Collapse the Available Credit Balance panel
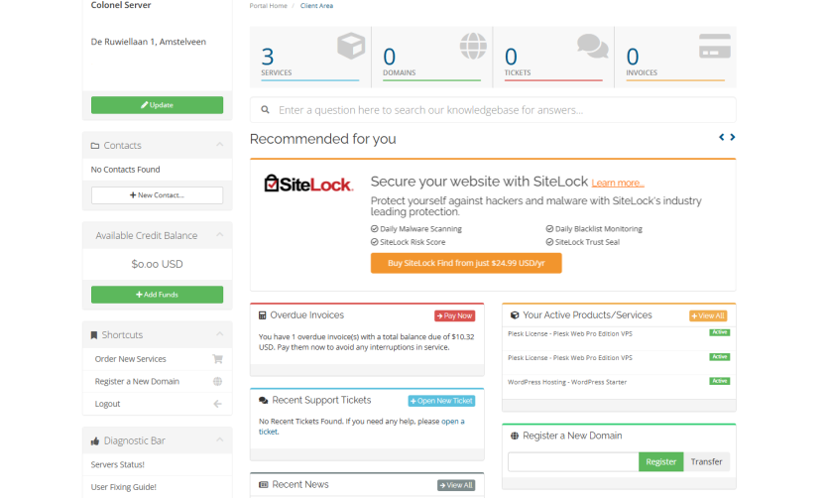 pos(219,235)
